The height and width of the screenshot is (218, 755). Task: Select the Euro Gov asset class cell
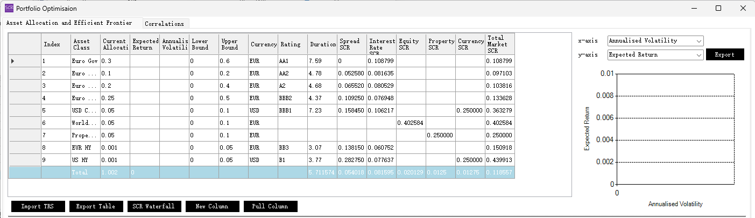(85, 61)
